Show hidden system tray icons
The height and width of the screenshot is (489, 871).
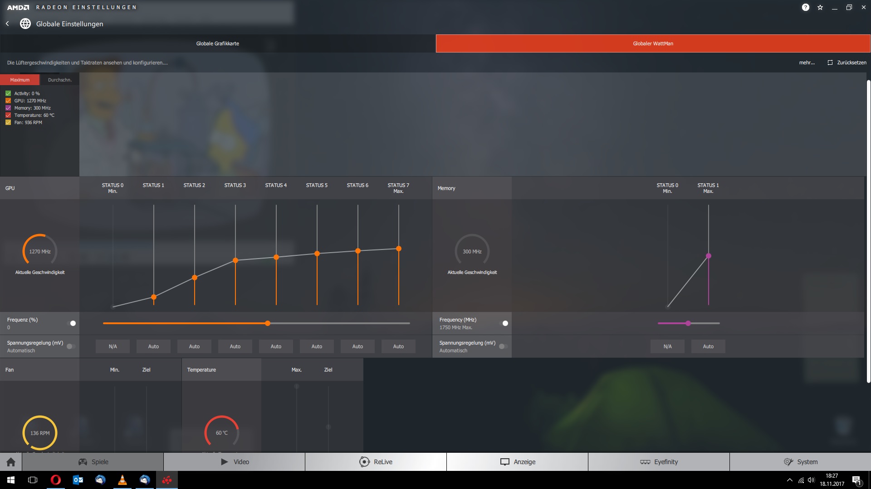[790, 480]
